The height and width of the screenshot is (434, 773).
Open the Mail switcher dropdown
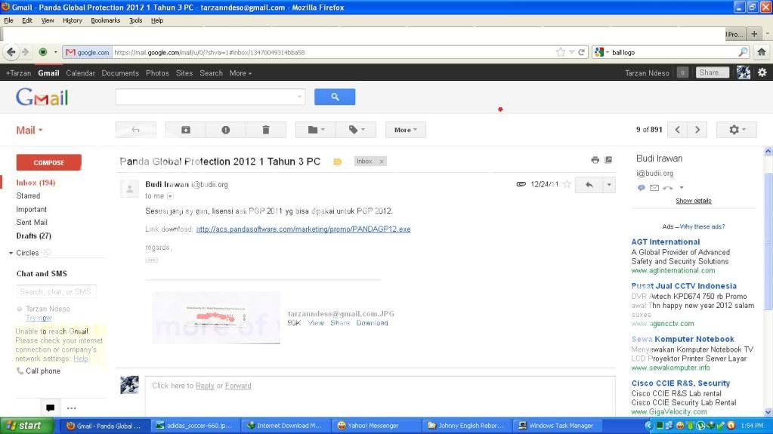(29, 131)
